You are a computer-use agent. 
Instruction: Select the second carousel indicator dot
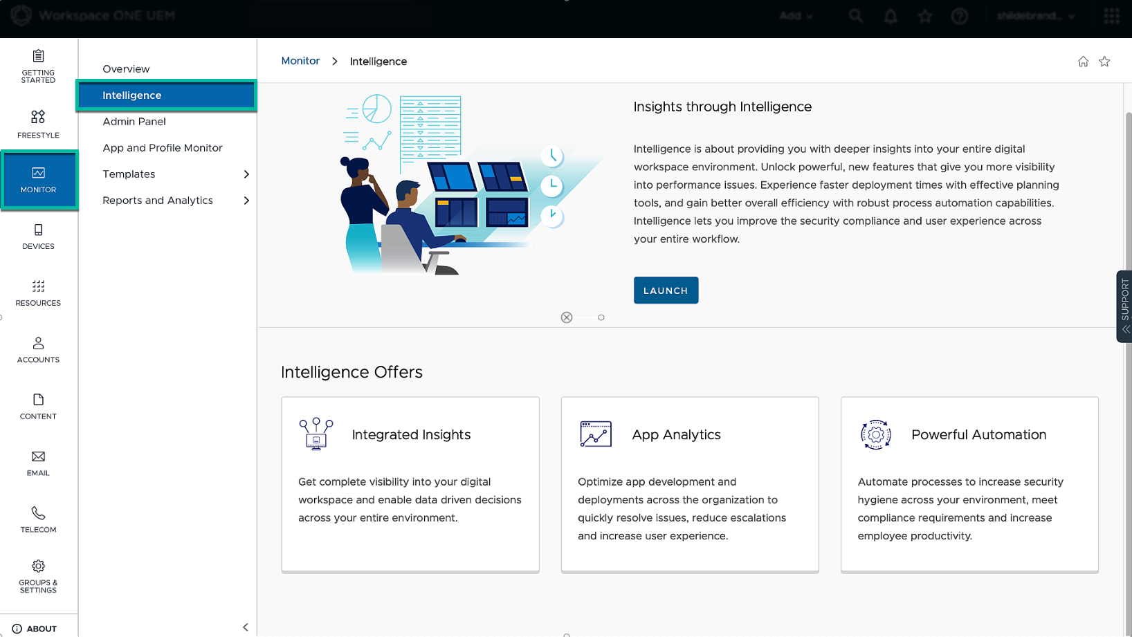[x=601, y=317]
